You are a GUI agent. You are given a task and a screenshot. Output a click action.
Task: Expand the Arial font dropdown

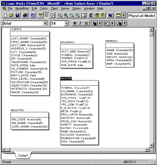coord(45,23)
